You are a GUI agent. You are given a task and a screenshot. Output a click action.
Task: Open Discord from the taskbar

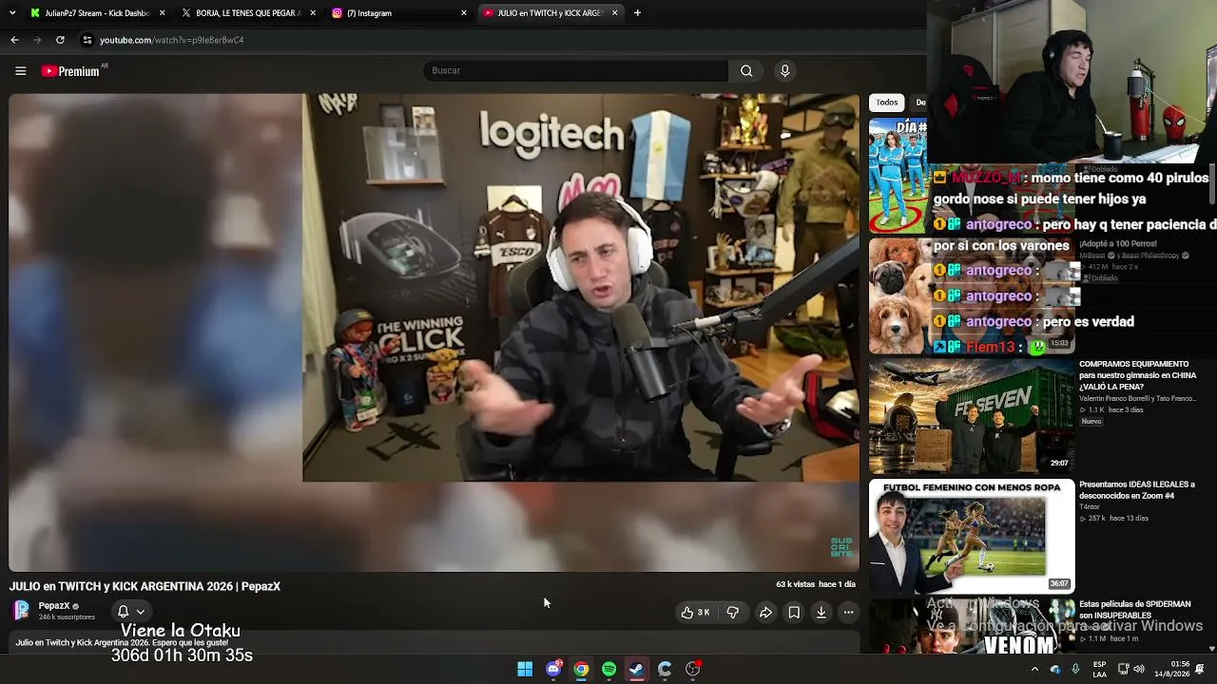point(553,669)
